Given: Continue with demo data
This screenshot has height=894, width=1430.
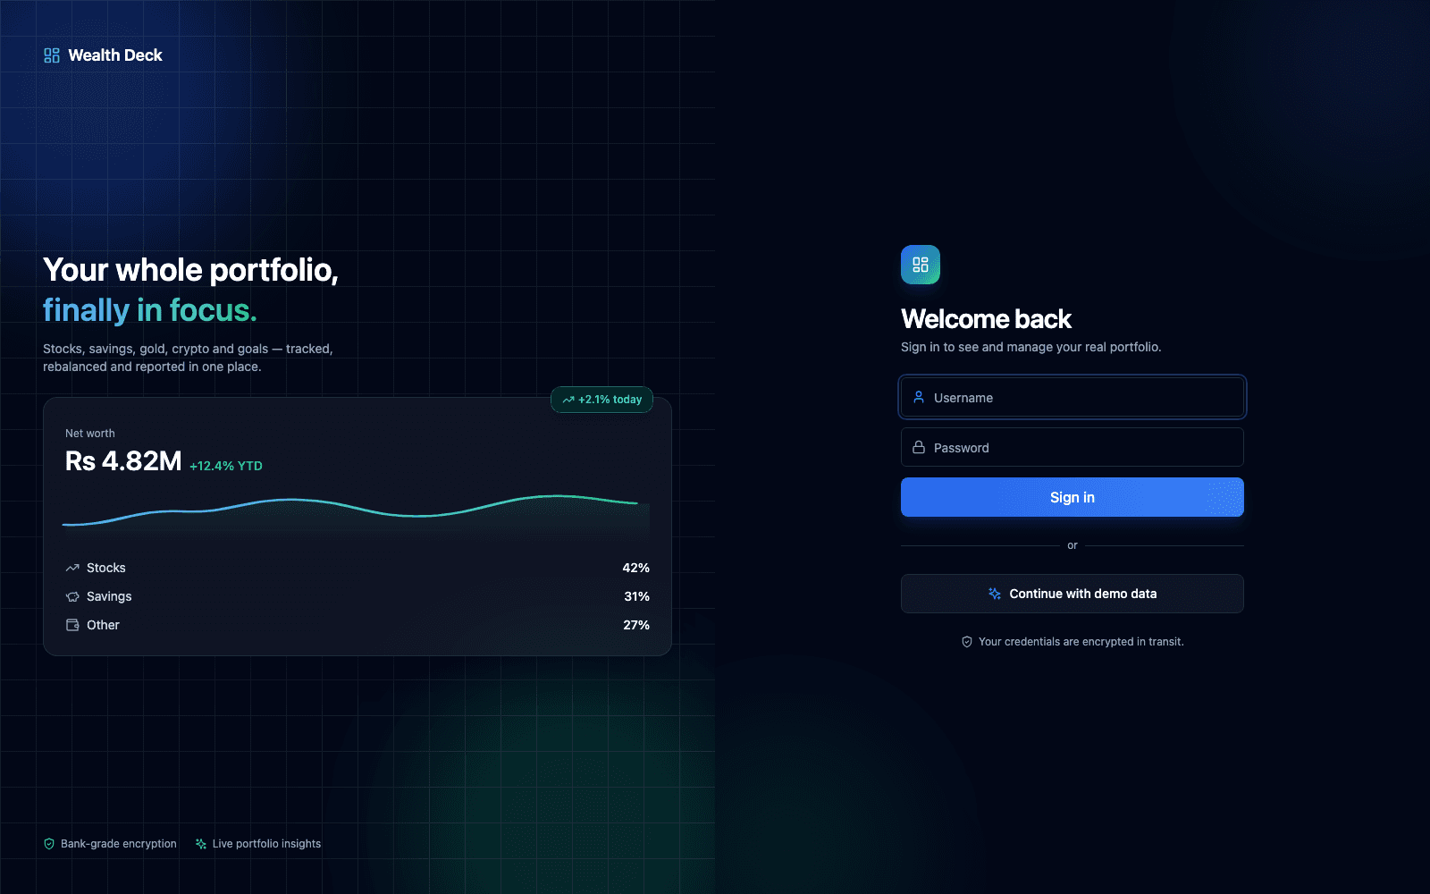Looking at the screenshot, I should [1072, 594].
